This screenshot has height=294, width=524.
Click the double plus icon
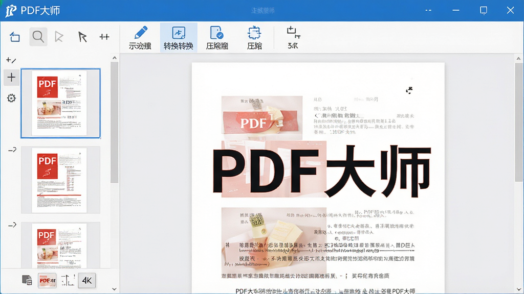104,37
